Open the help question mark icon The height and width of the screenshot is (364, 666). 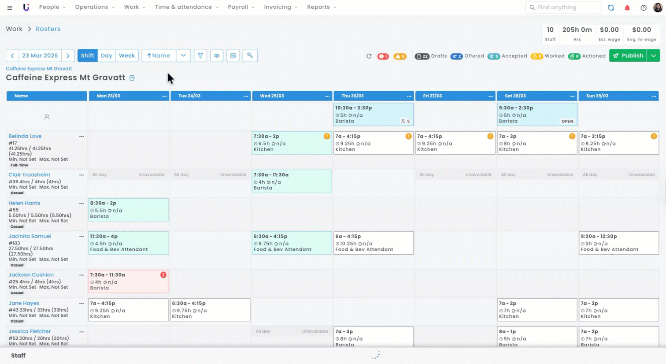point(644,7)
